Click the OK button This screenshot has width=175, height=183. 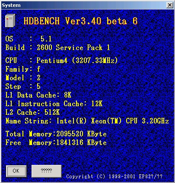coord(16,171)
